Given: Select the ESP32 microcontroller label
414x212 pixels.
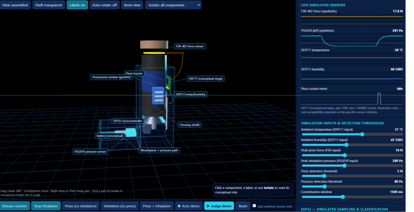Looking at the screenshot, I should tap(128, 121).
